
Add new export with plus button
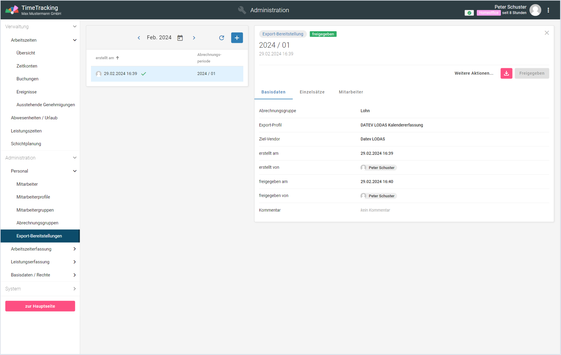(x=237, y=38)
